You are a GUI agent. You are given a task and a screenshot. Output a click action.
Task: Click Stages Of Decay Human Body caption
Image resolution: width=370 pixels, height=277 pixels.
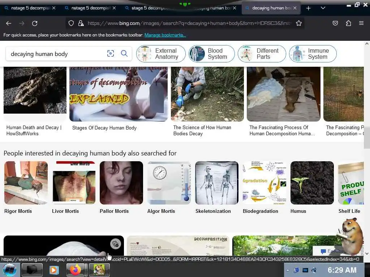(104, 128)
